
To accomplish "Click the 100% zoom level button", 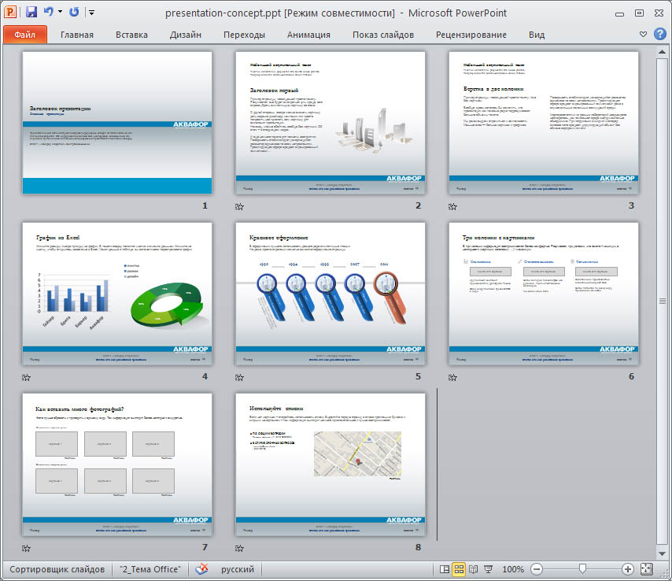I will [x=512, y=569].
